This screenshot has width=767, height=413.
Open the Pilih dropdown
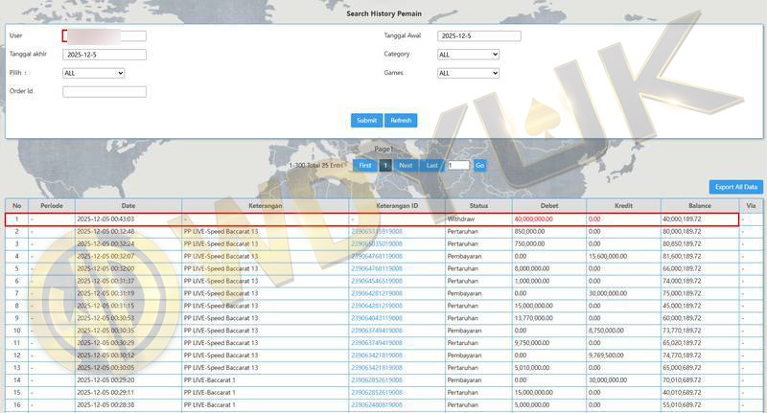(94, 73)
